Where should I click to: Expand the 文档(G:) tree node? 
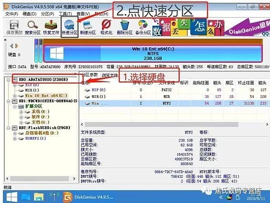coord(21,123)
